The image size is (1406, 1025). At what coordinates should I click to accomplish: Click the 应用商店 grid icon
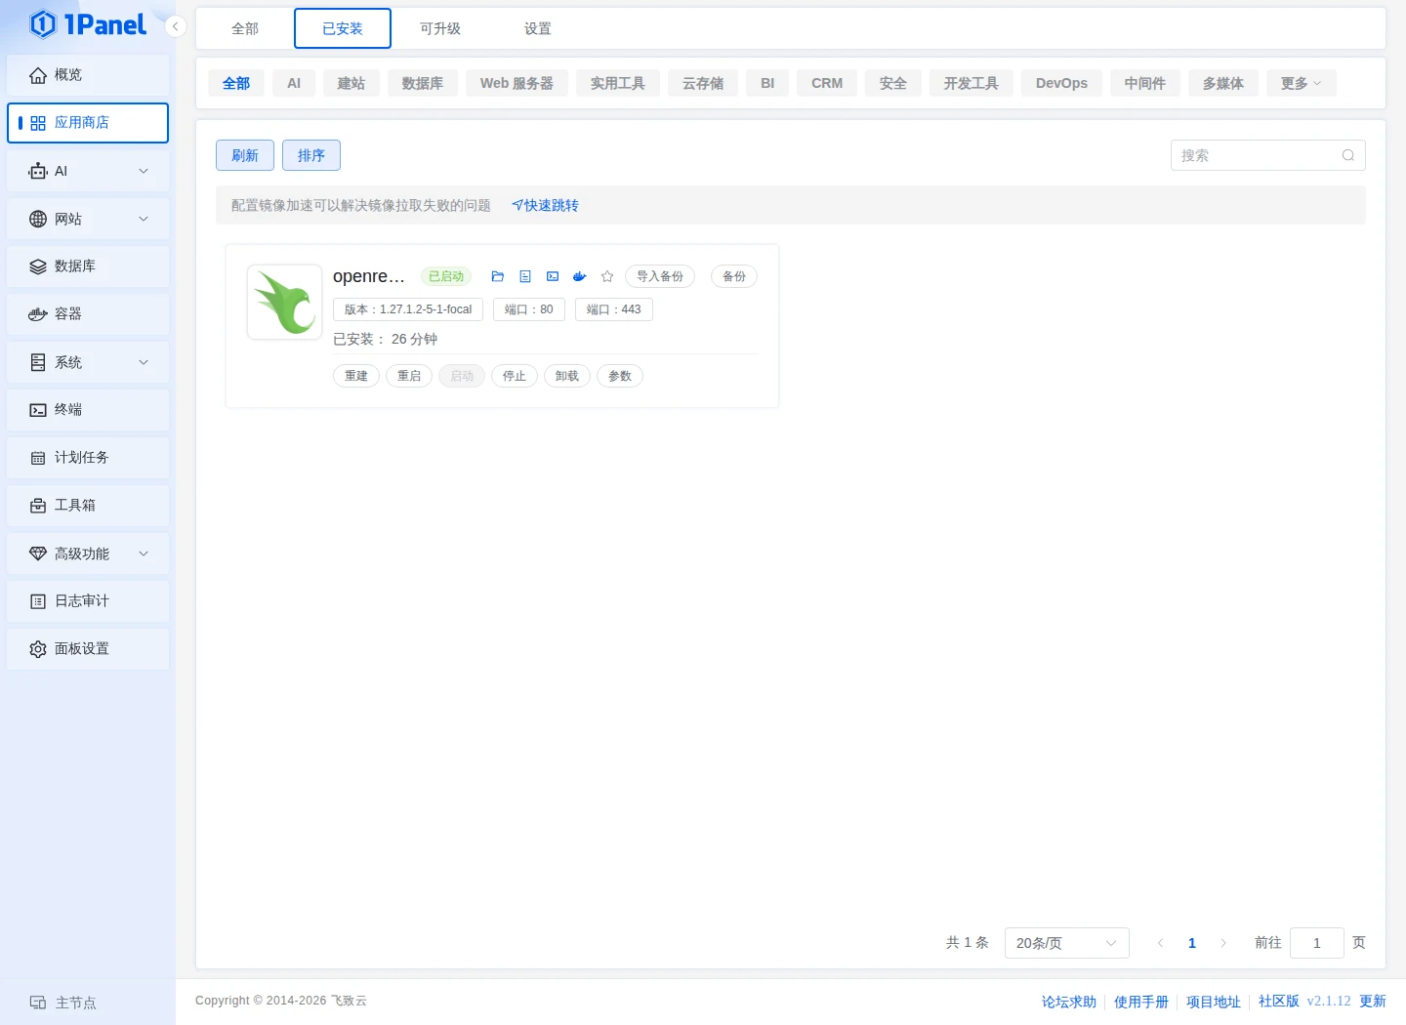[x=38, y=123]
